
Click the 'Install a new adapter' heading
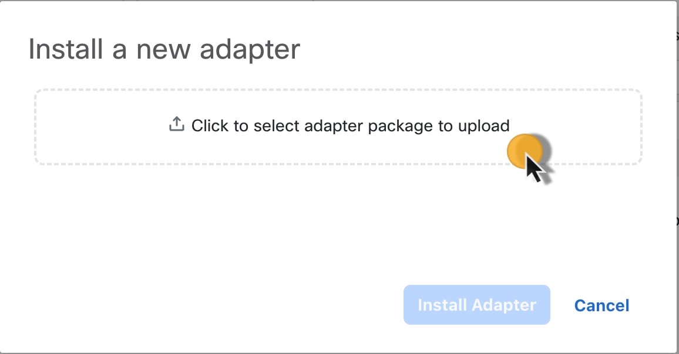tap(164, 49)
